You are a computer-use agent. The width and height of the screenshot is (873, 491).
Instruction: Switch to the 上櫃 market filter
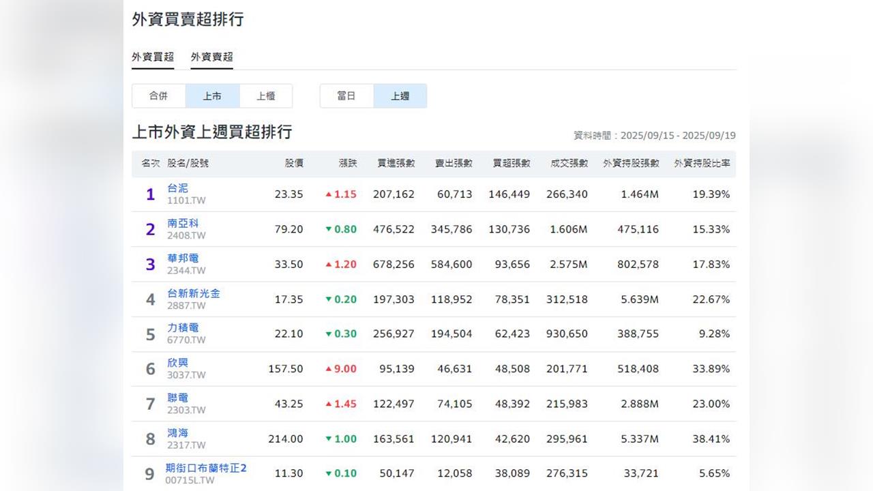click(x=266, y=96)
